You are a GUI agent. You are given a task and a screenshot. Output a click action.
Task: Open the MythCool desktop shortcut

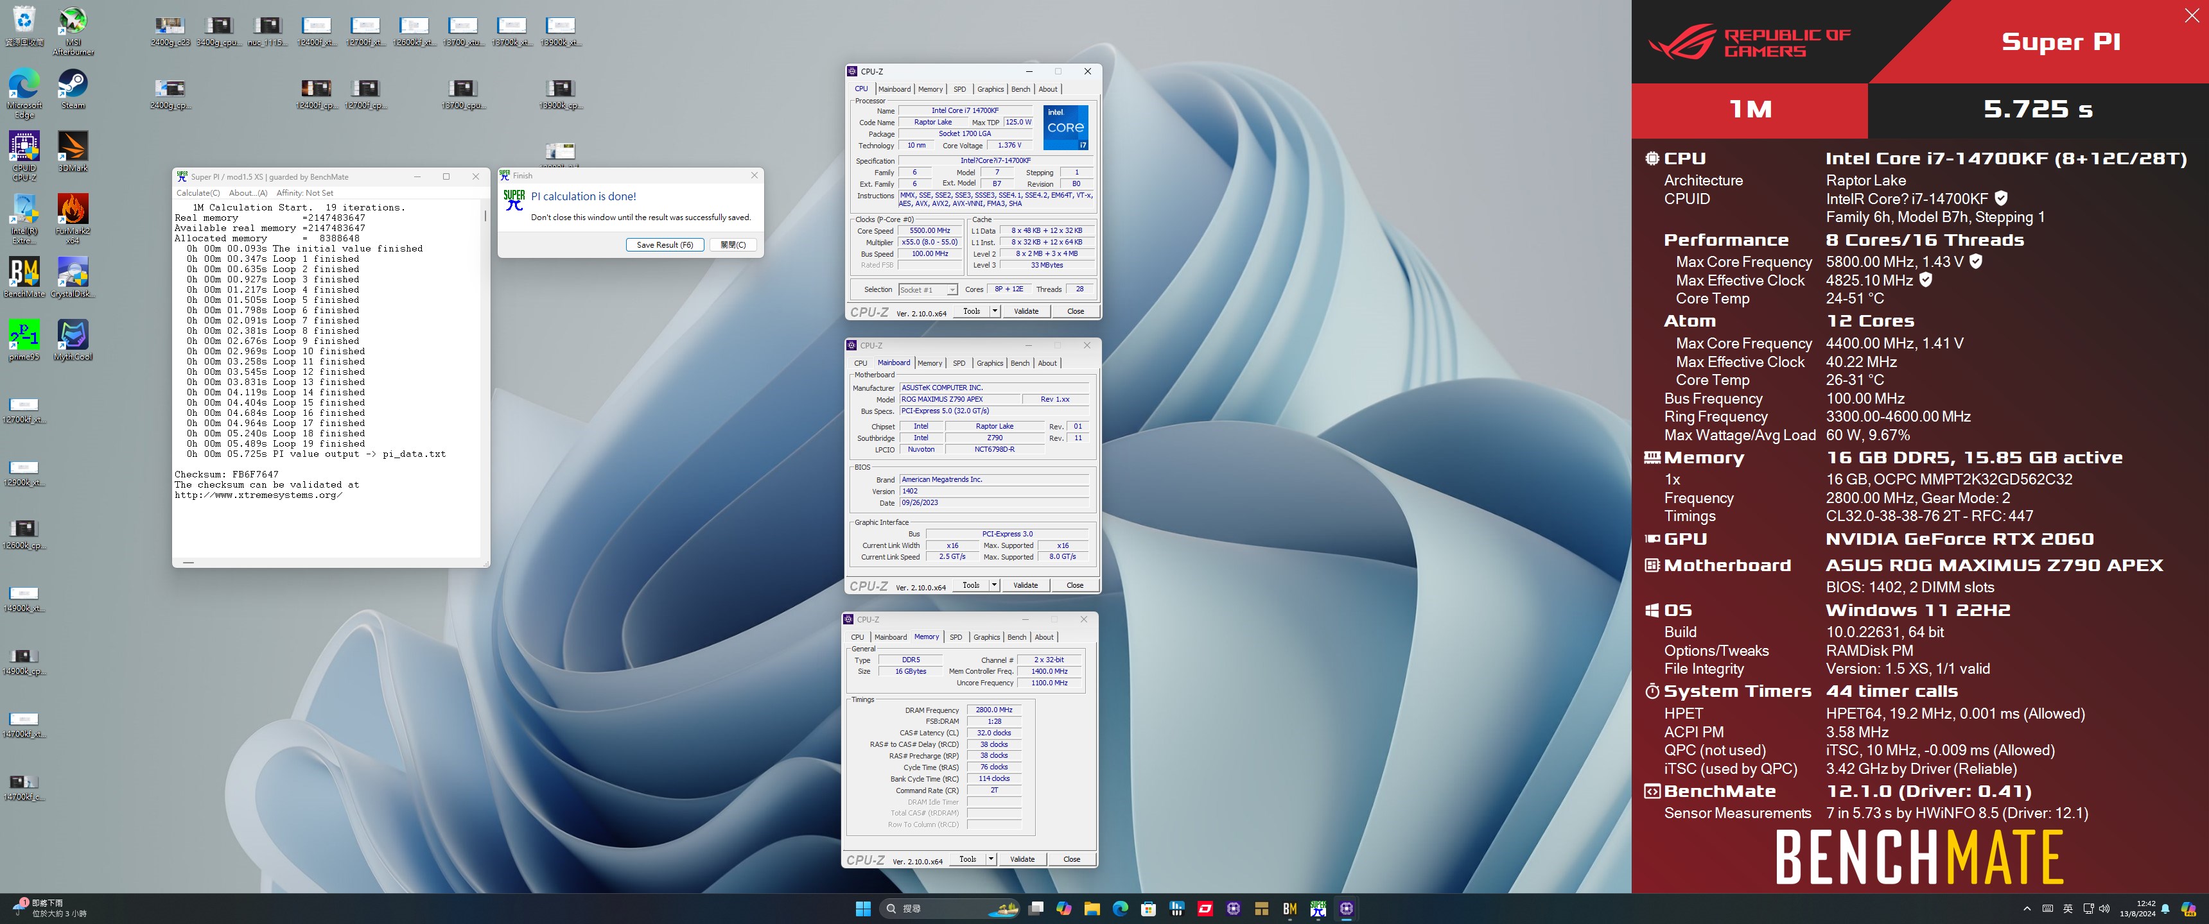[x=73, y=340]
